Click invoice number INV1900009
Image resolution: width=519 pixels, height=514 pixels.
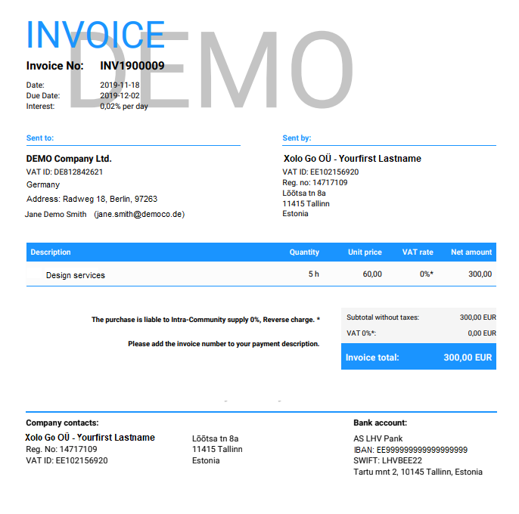point(132,66)
